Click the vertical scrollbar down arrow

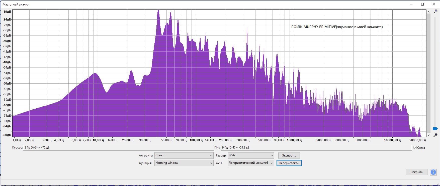coord(428,135)
